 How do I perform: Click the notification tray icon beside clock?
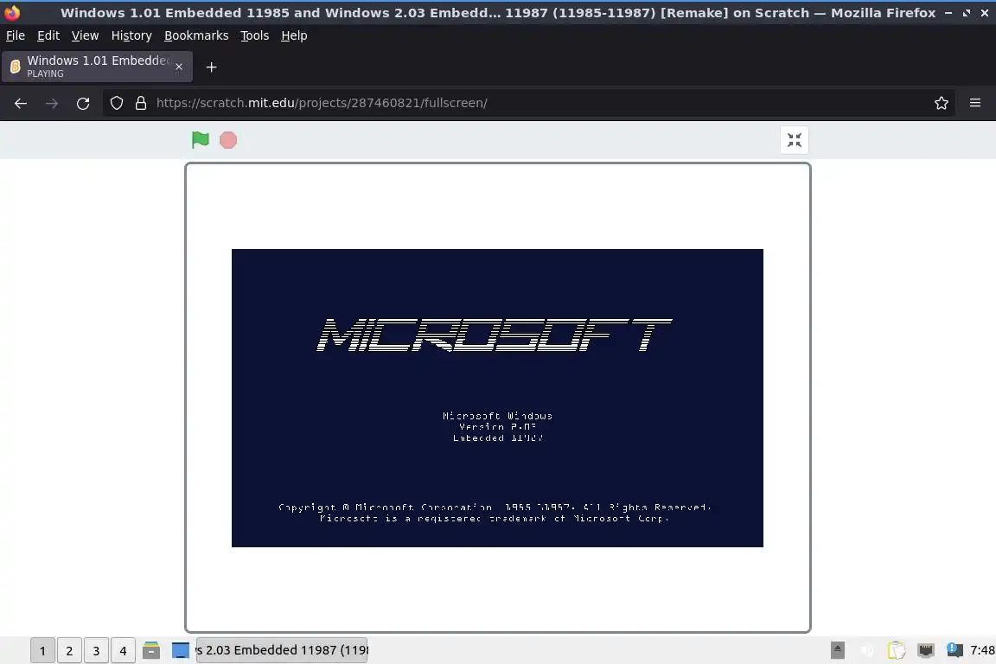pyautogui.click(x=954, y=649)
